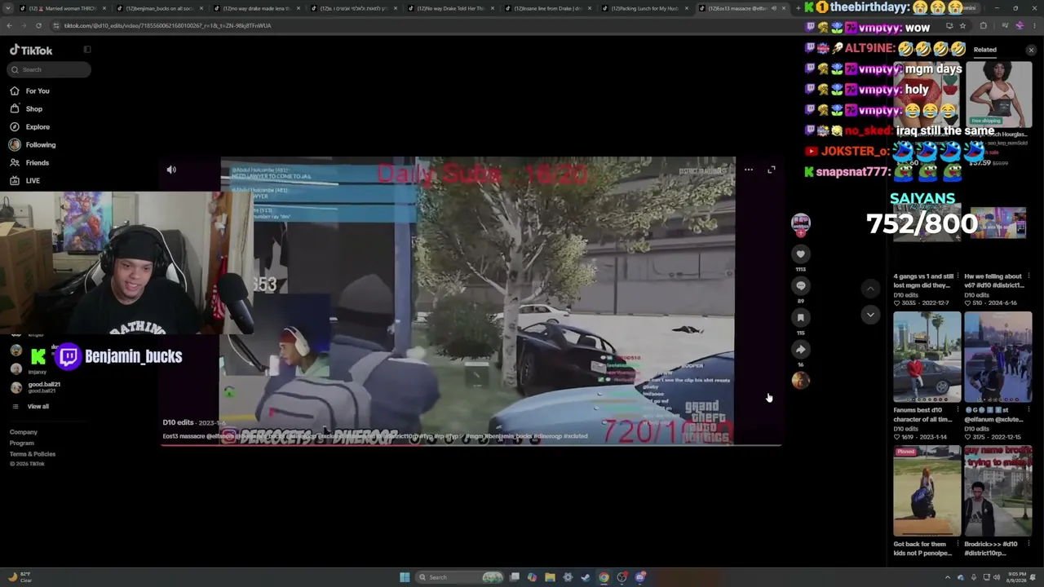Open the spinning sound disc

pos(801,381)
